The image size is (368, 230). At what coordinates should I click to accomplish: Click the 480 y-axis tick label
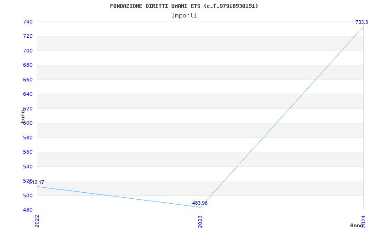click(x=28, y=210)
